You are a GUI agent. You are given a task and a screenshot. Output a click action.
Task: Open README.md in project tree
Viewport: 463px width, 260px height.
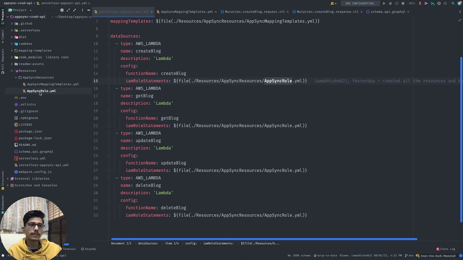(x=27, y=145)
